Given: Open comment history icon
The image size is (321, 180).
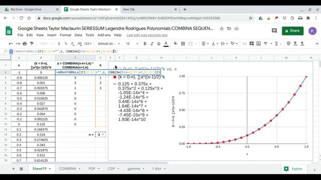Looking at the screenshot, I should tap(274, 31).
